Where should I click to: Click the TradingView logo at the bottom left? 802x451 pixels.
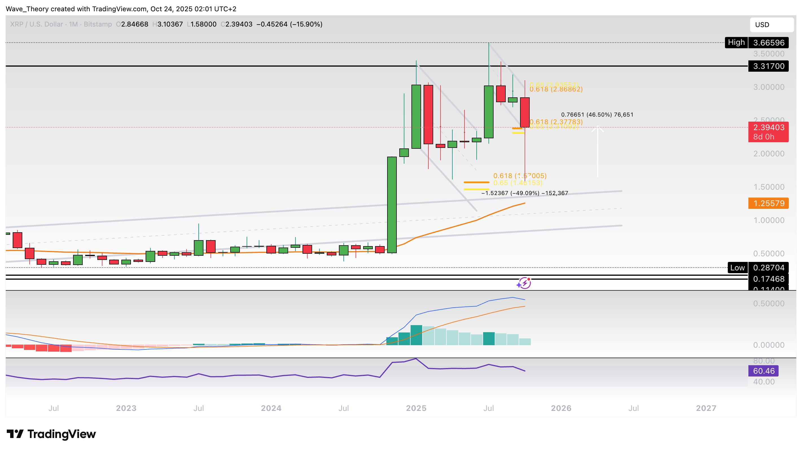click(51, 434)
